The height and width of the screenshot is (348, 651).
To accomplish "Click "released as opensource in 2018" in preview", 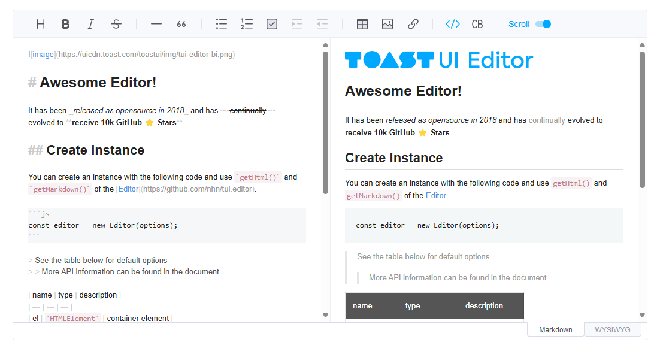I will 441,120.
